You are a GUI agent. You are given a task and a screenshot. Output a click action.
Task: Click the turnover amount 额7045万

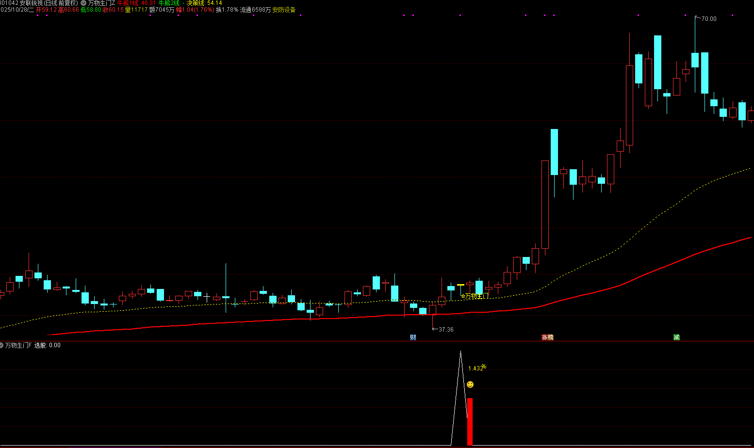pos(162,10)
